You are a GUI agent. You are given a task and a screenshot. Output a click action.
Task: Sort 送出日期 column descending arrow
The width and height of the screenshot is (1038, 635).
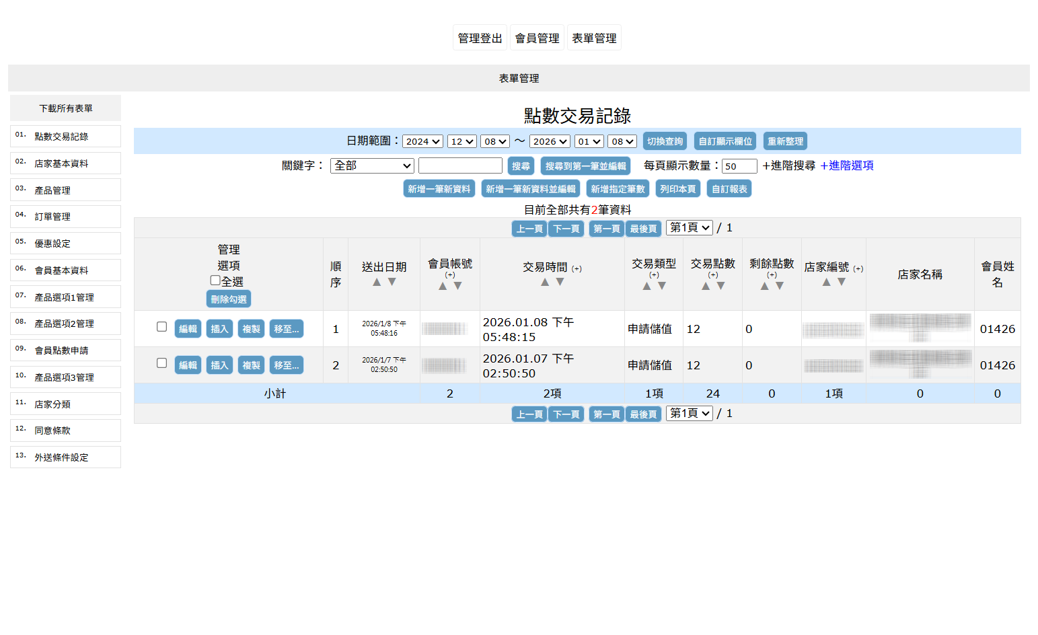pos(392,282)
